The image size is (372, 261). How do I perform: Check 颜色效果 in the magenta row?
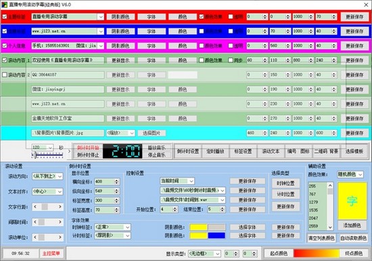pyautogui.click(x=202, y=45)
